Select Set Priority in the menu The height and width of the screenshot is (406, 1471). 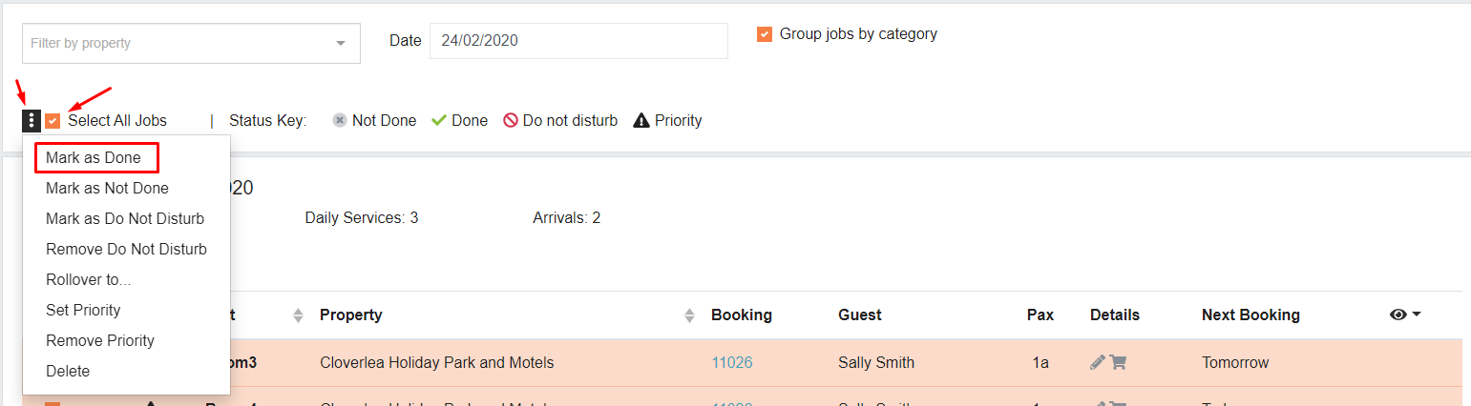click(83, 311)
